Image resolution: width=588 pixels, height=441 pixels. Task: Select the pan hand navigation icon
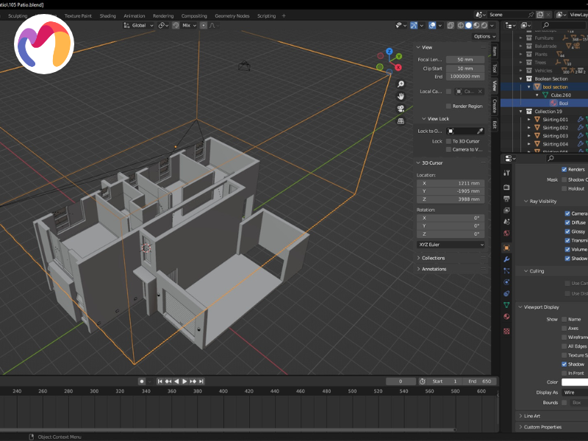tap(401, 96)
